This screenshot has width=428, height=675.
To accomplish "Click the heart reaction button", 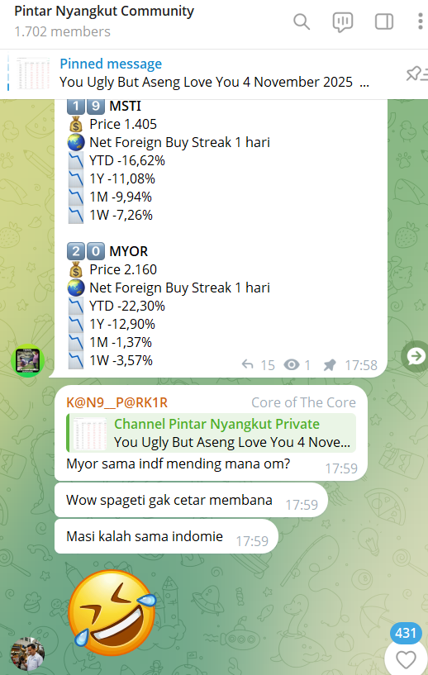I will click(x=406, y=659).
